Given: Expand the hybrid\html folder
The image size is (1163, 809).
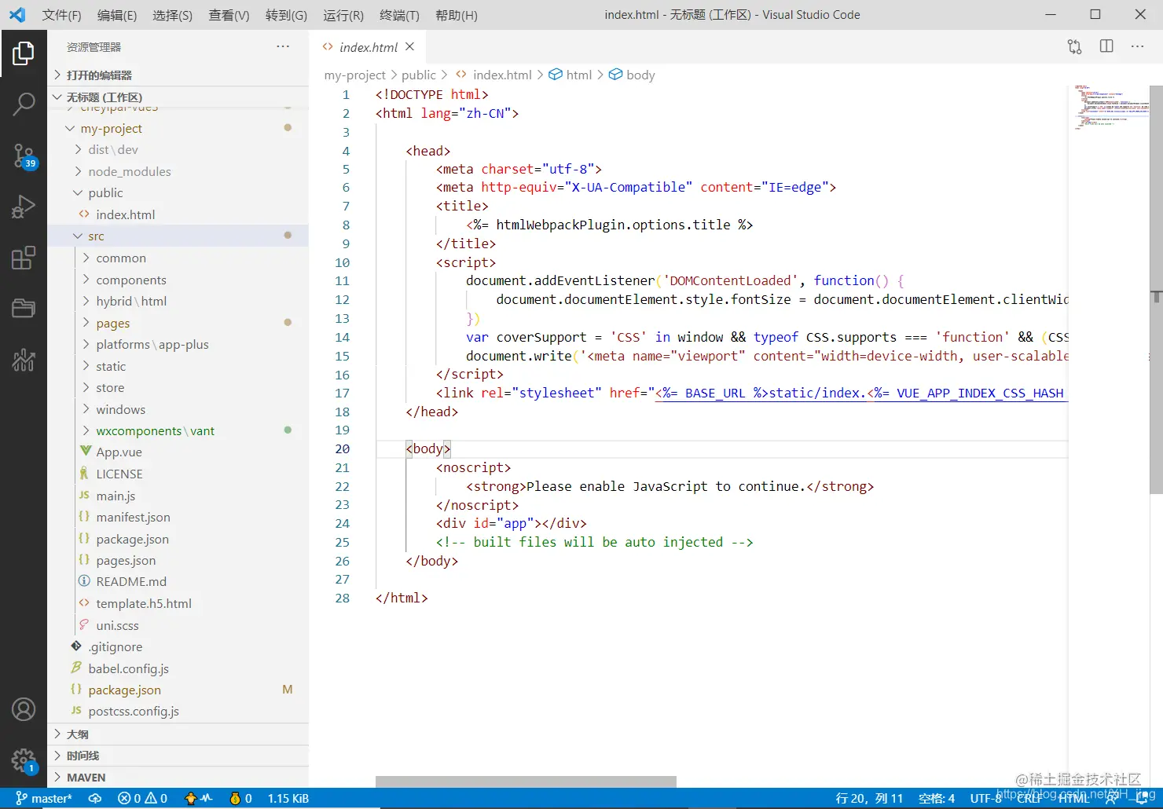Looking at the screenshot, I should coord(178,302).
